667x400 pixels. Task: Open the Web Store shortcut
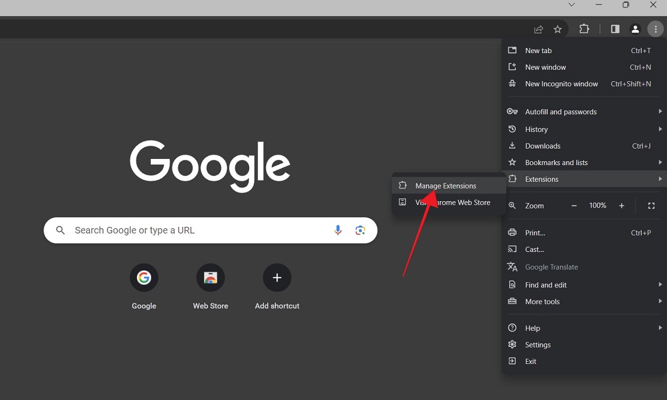210,277
